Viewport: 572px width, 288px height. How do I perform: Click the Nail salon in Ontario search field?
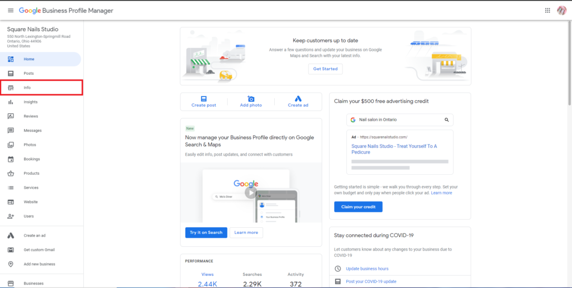tap(400, 119)
